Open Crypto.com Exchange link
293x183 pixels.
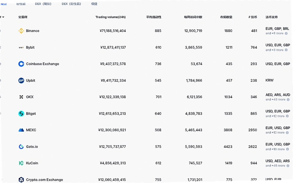point(44,180)
